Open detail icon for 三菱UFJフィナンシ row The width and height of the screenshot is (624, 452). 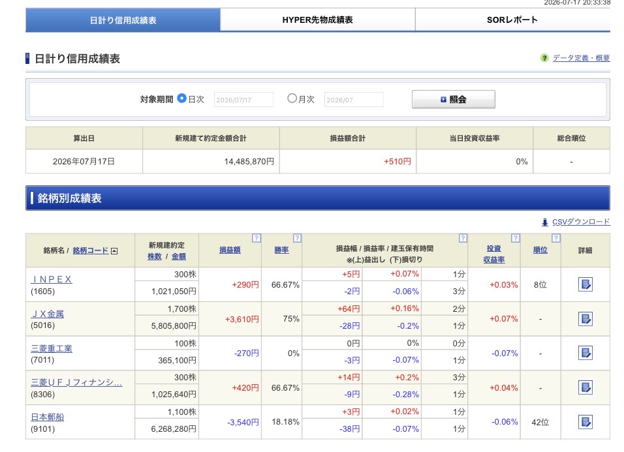click(585, 387)
